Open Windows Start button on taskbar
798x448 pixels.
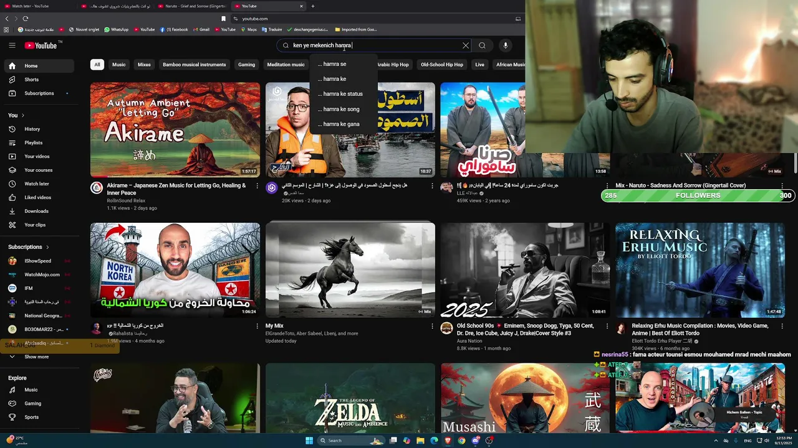(309, 441)
